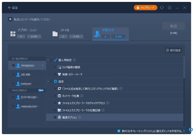
Task: Collapse the 設定 tree section
Action: click(x=48, y=81)
